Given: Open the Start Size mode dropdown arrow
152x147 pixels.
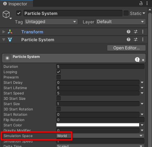Looking at the screenshot, I should (142, 104).
